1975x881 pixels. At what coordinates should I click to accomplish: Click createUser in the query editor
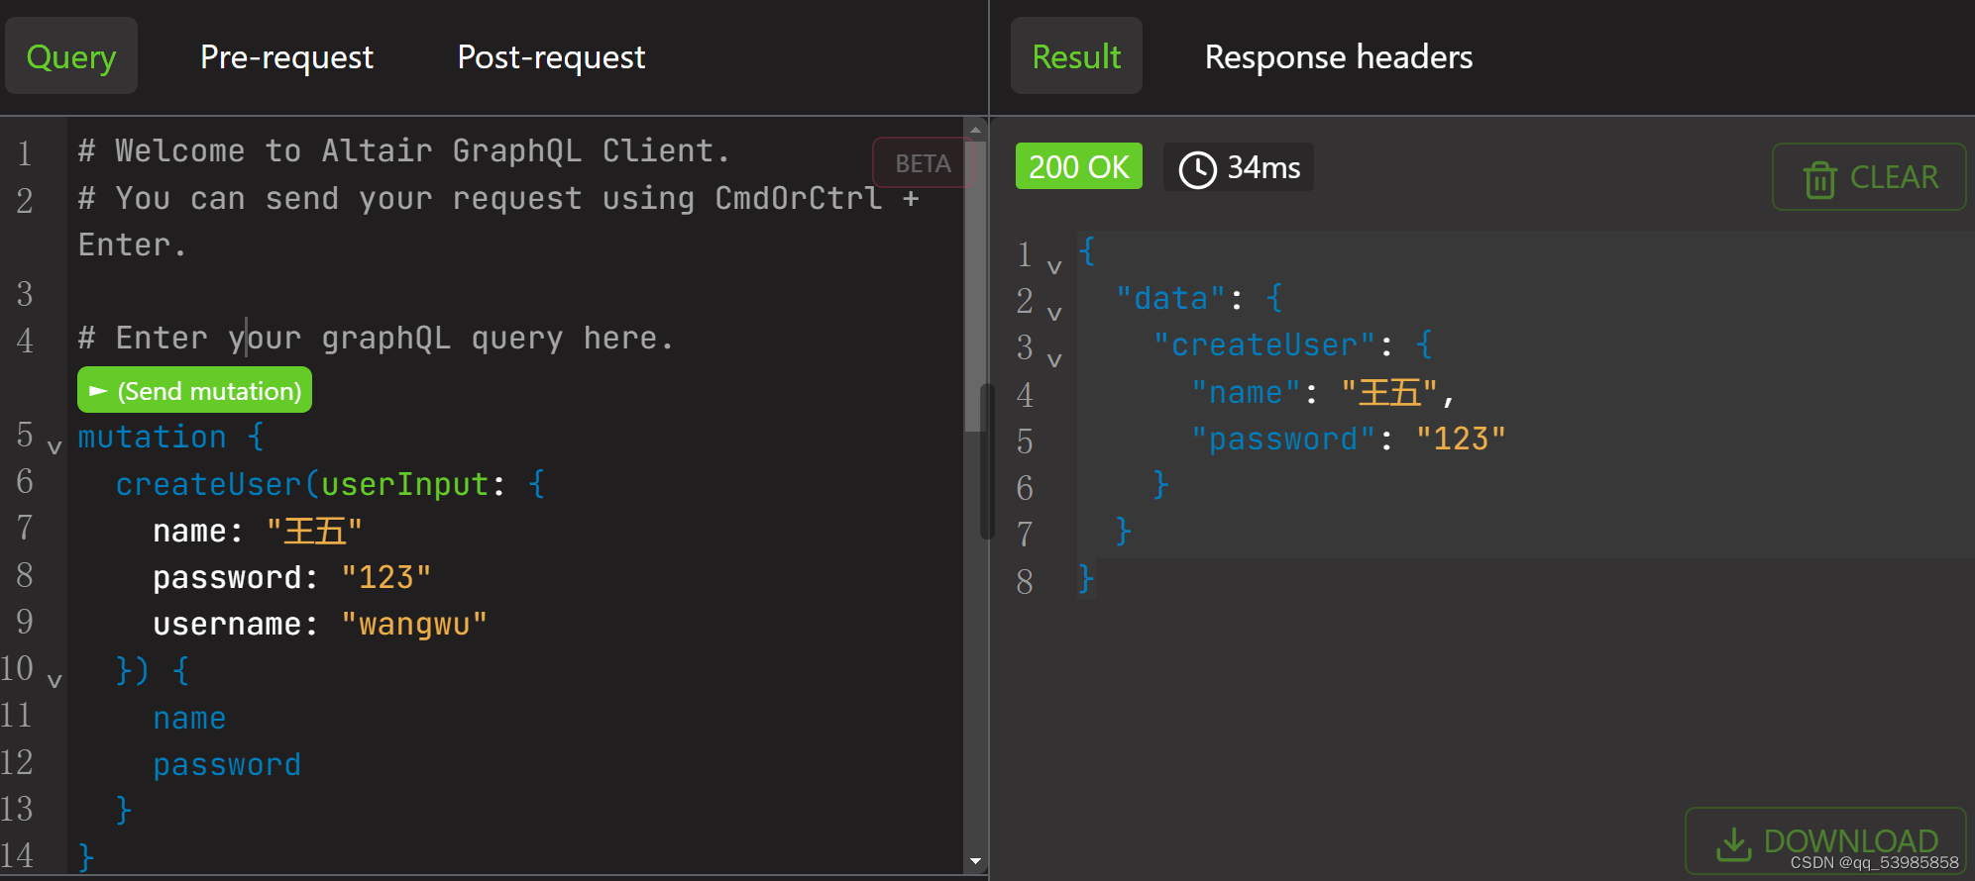[208, 484]
